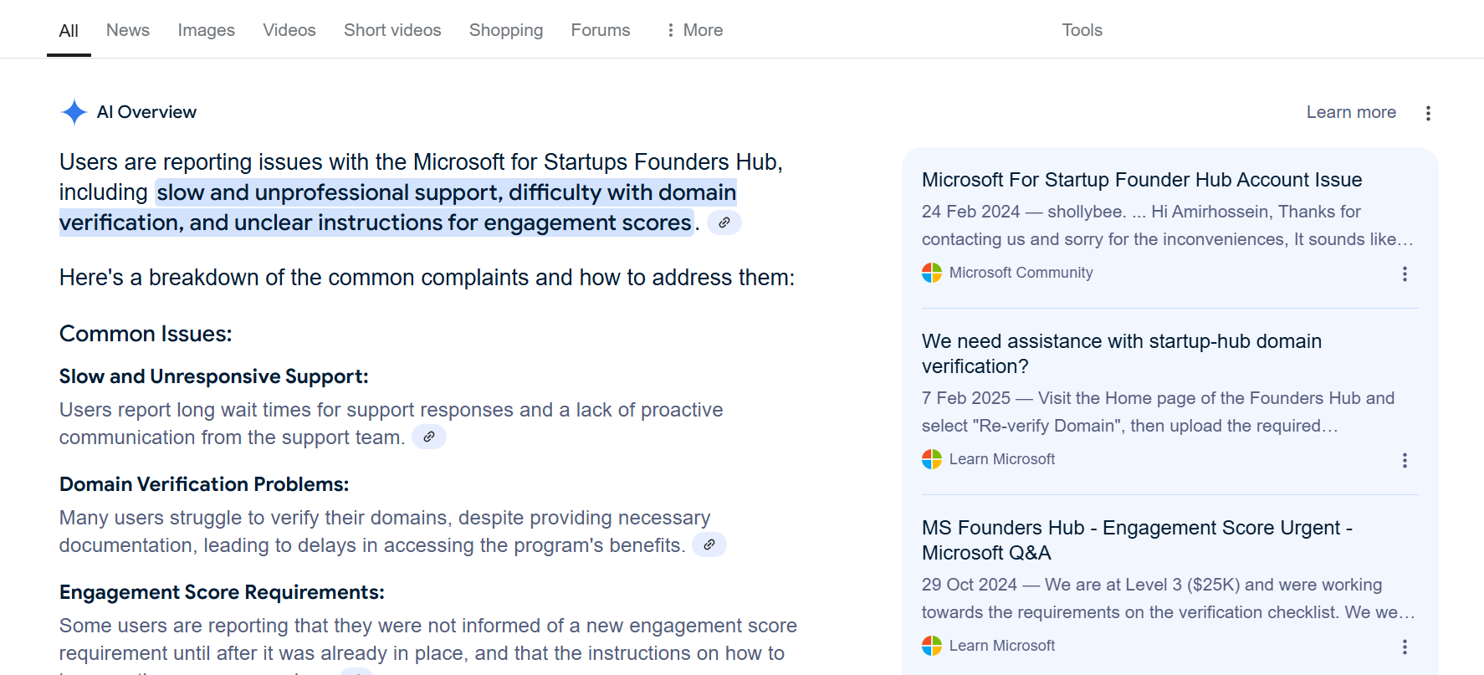Click the AI Overview heading text
1484x675 pixels.
[146, 112]
